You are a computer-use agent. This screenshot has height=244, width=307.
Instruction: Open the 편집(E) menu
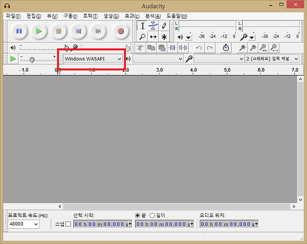tap(34, 16)
